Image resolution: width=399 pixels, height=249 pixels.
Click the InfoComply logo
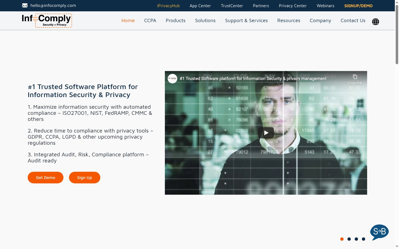point(47,20)
